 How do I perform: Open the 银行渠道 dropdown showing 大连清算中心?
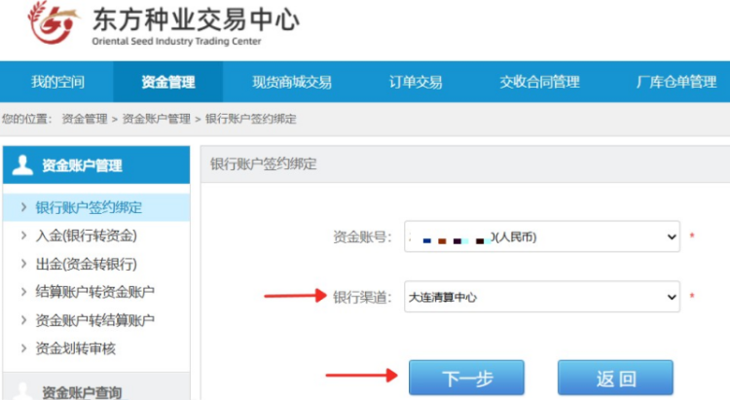coord(542,296)
